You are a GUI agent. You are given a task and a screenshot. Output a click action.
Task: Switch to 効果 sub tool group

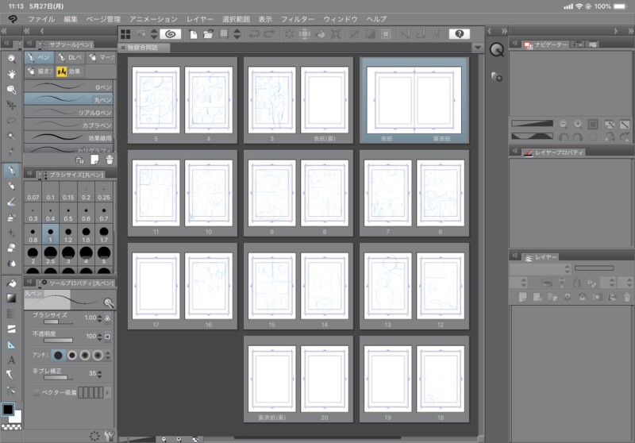(x=70, y=71)
